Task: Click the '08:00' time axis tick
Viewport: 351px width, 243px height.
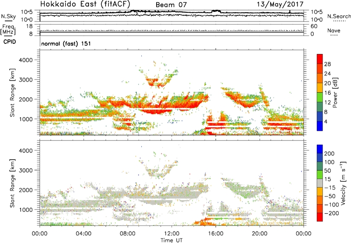Action: point(128,234)
